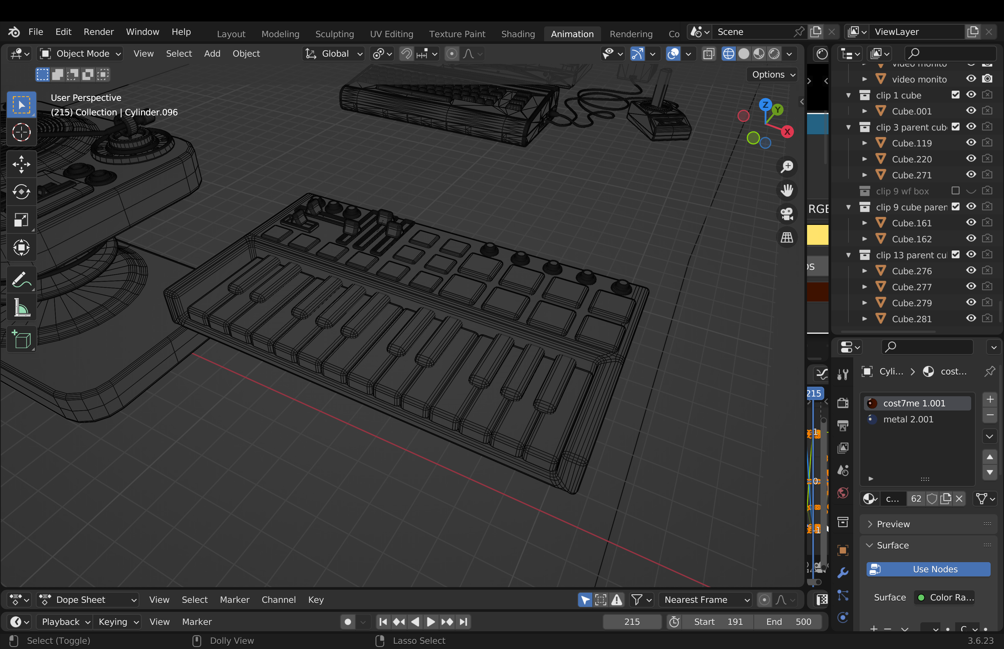This screenshot has height=649, width=1004.
Task: Switch to perspective/orthographic grid icon
Action: (x=787, y=237)
